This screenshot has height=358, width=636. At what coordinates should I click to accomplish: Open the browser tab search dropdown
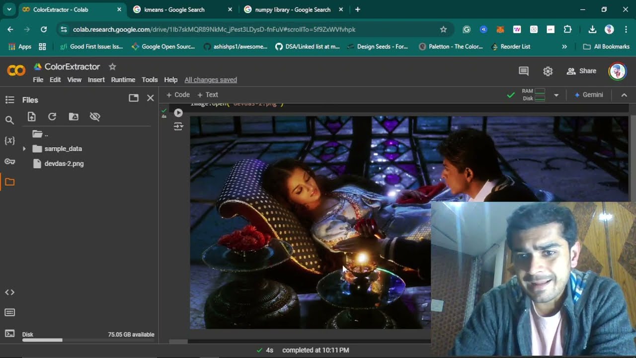(9, 9)
